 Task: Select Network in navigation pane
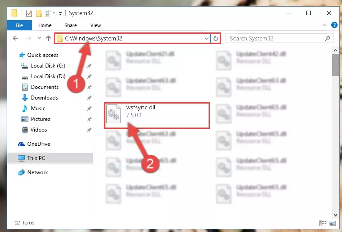point(37,172)
